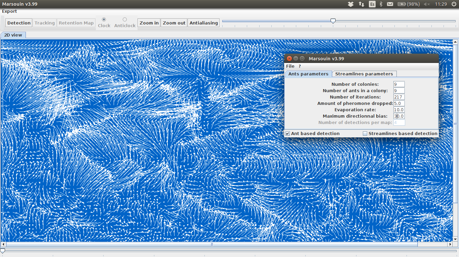Image resolution: width=459 pixels, height=257 pixels.
Task: Open the battery status indicator
Action: coord(408,4)
